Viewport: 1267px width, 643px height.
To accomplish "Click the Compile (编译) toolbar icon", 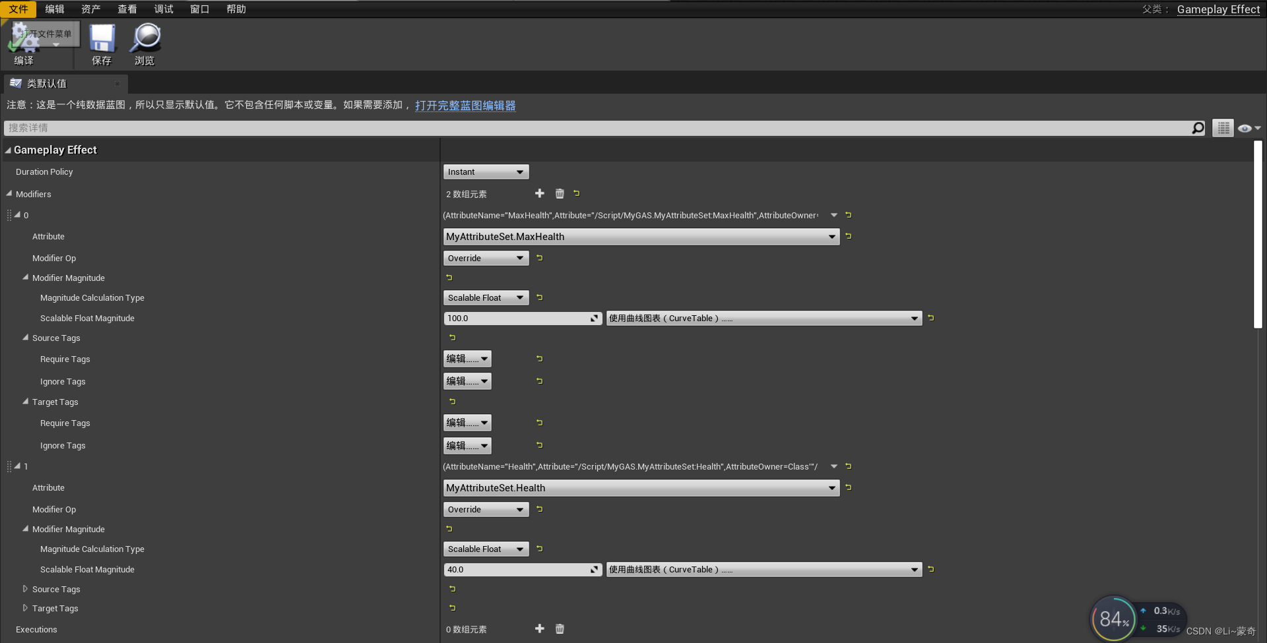I will point(24,38).
